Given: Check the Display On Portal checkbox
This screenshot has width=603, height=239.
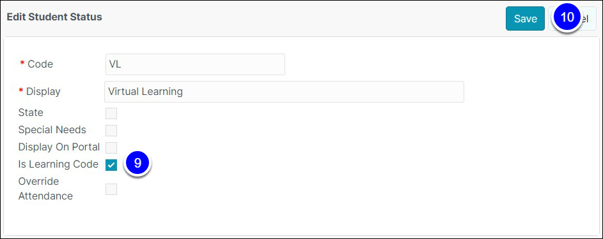Looking at the screenshot, I should tap(111, 148).
